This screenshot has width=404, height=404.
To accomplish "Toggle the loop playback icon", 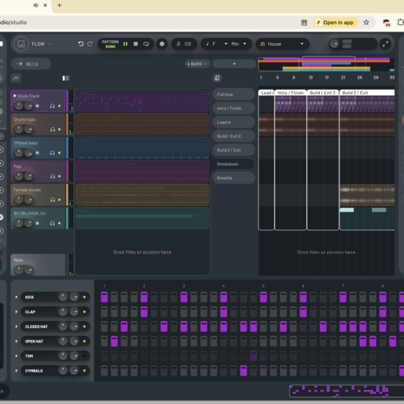I will [x=147, y=44].
